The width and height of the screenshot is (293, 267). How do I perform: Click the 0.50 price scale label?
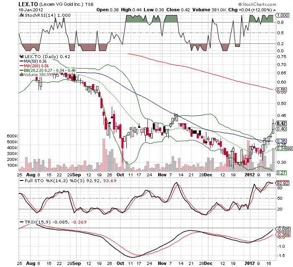(x=282, y=103)
